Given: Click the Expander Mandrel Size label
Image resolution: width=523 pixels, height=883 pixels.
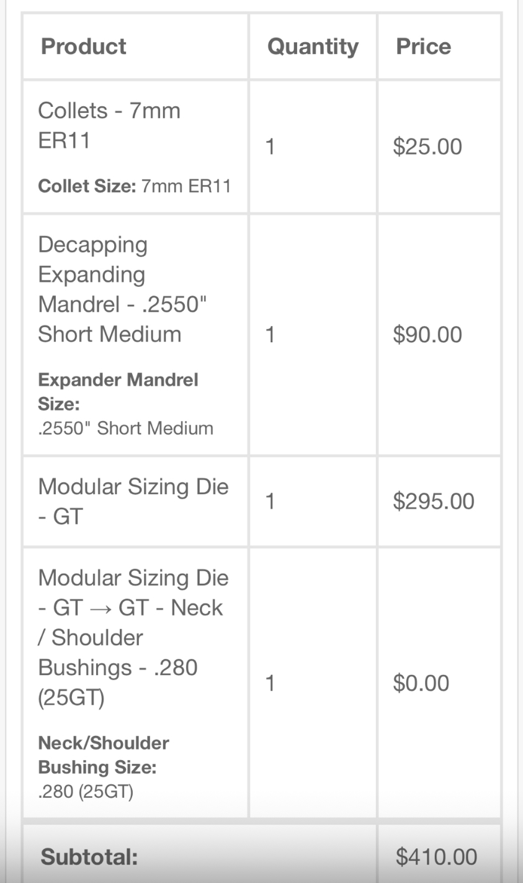Looking at the screenshot, I should [118, 392].
